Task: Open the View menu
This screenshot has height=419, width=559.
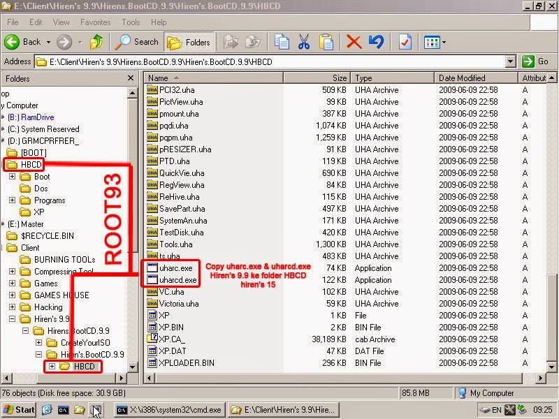Action: tap(61, 22)
